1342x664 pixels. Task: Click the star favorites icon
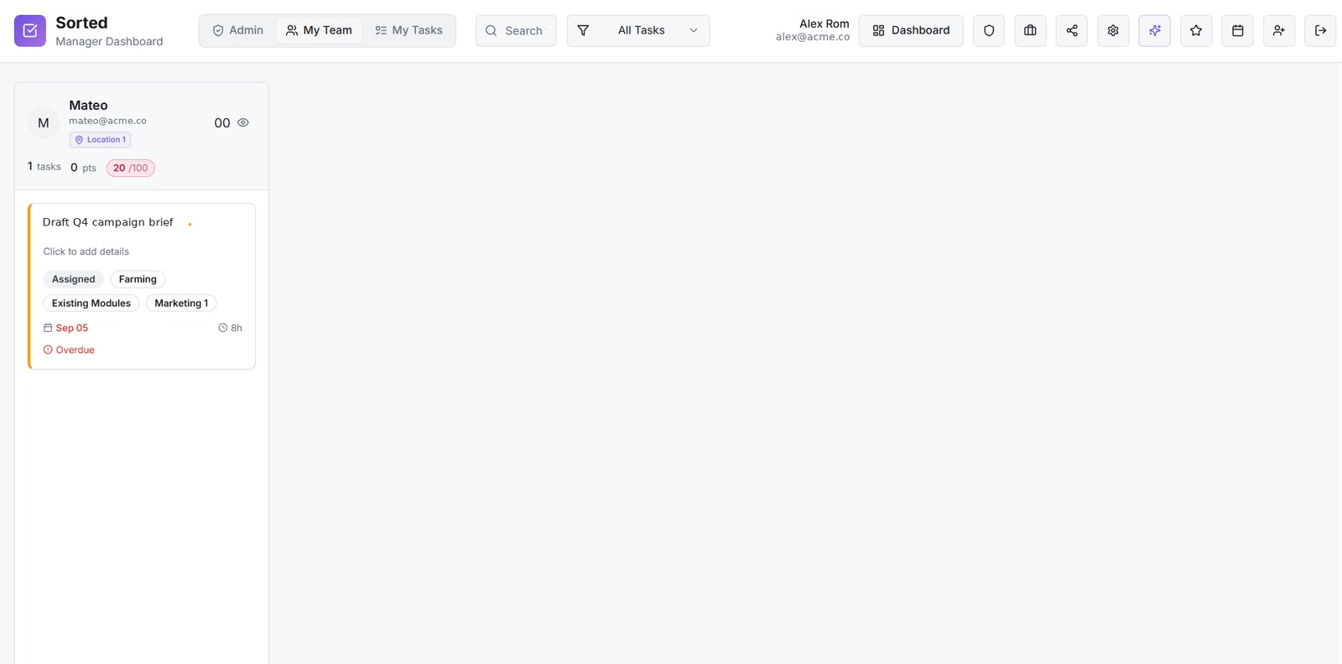click(x=1196, y=31)
